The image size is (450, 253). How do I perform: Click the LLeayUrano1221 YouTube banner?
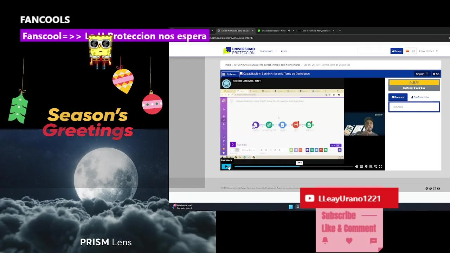pos(349,198)
